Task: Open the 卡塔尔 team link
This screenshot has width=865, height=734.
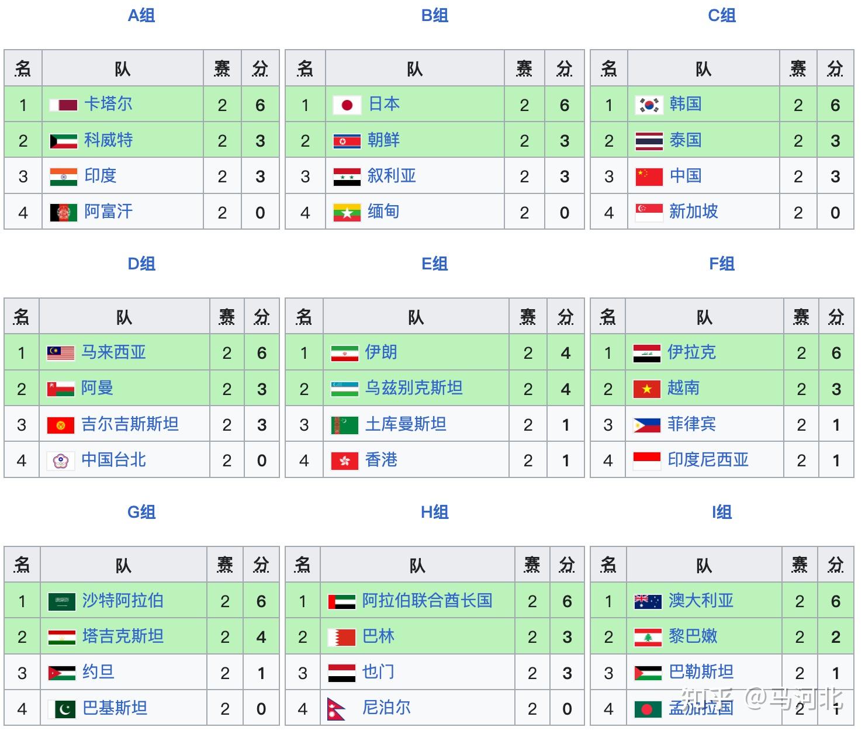Action: pyautogui.click(x=108, y=104)
